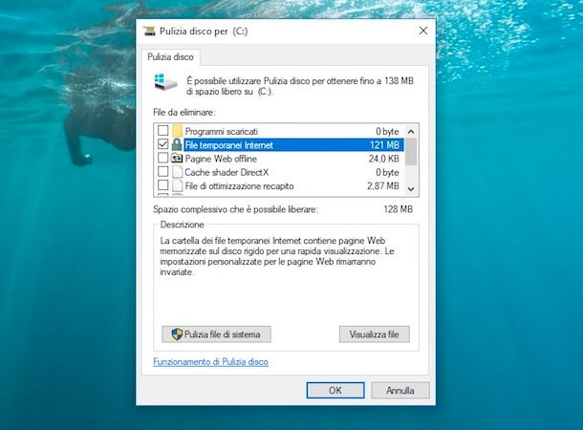Click the padlock icon for File temporanei Internet
Image resolution: width=583 pixels, height=430 pixels.
pyautogui.click(x=177, y=144)
